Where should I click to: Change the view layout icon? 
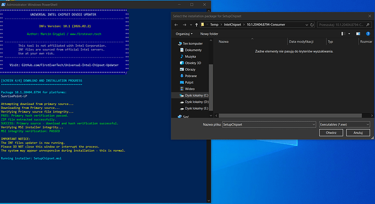pyautogui.click(x=343, y=34)
